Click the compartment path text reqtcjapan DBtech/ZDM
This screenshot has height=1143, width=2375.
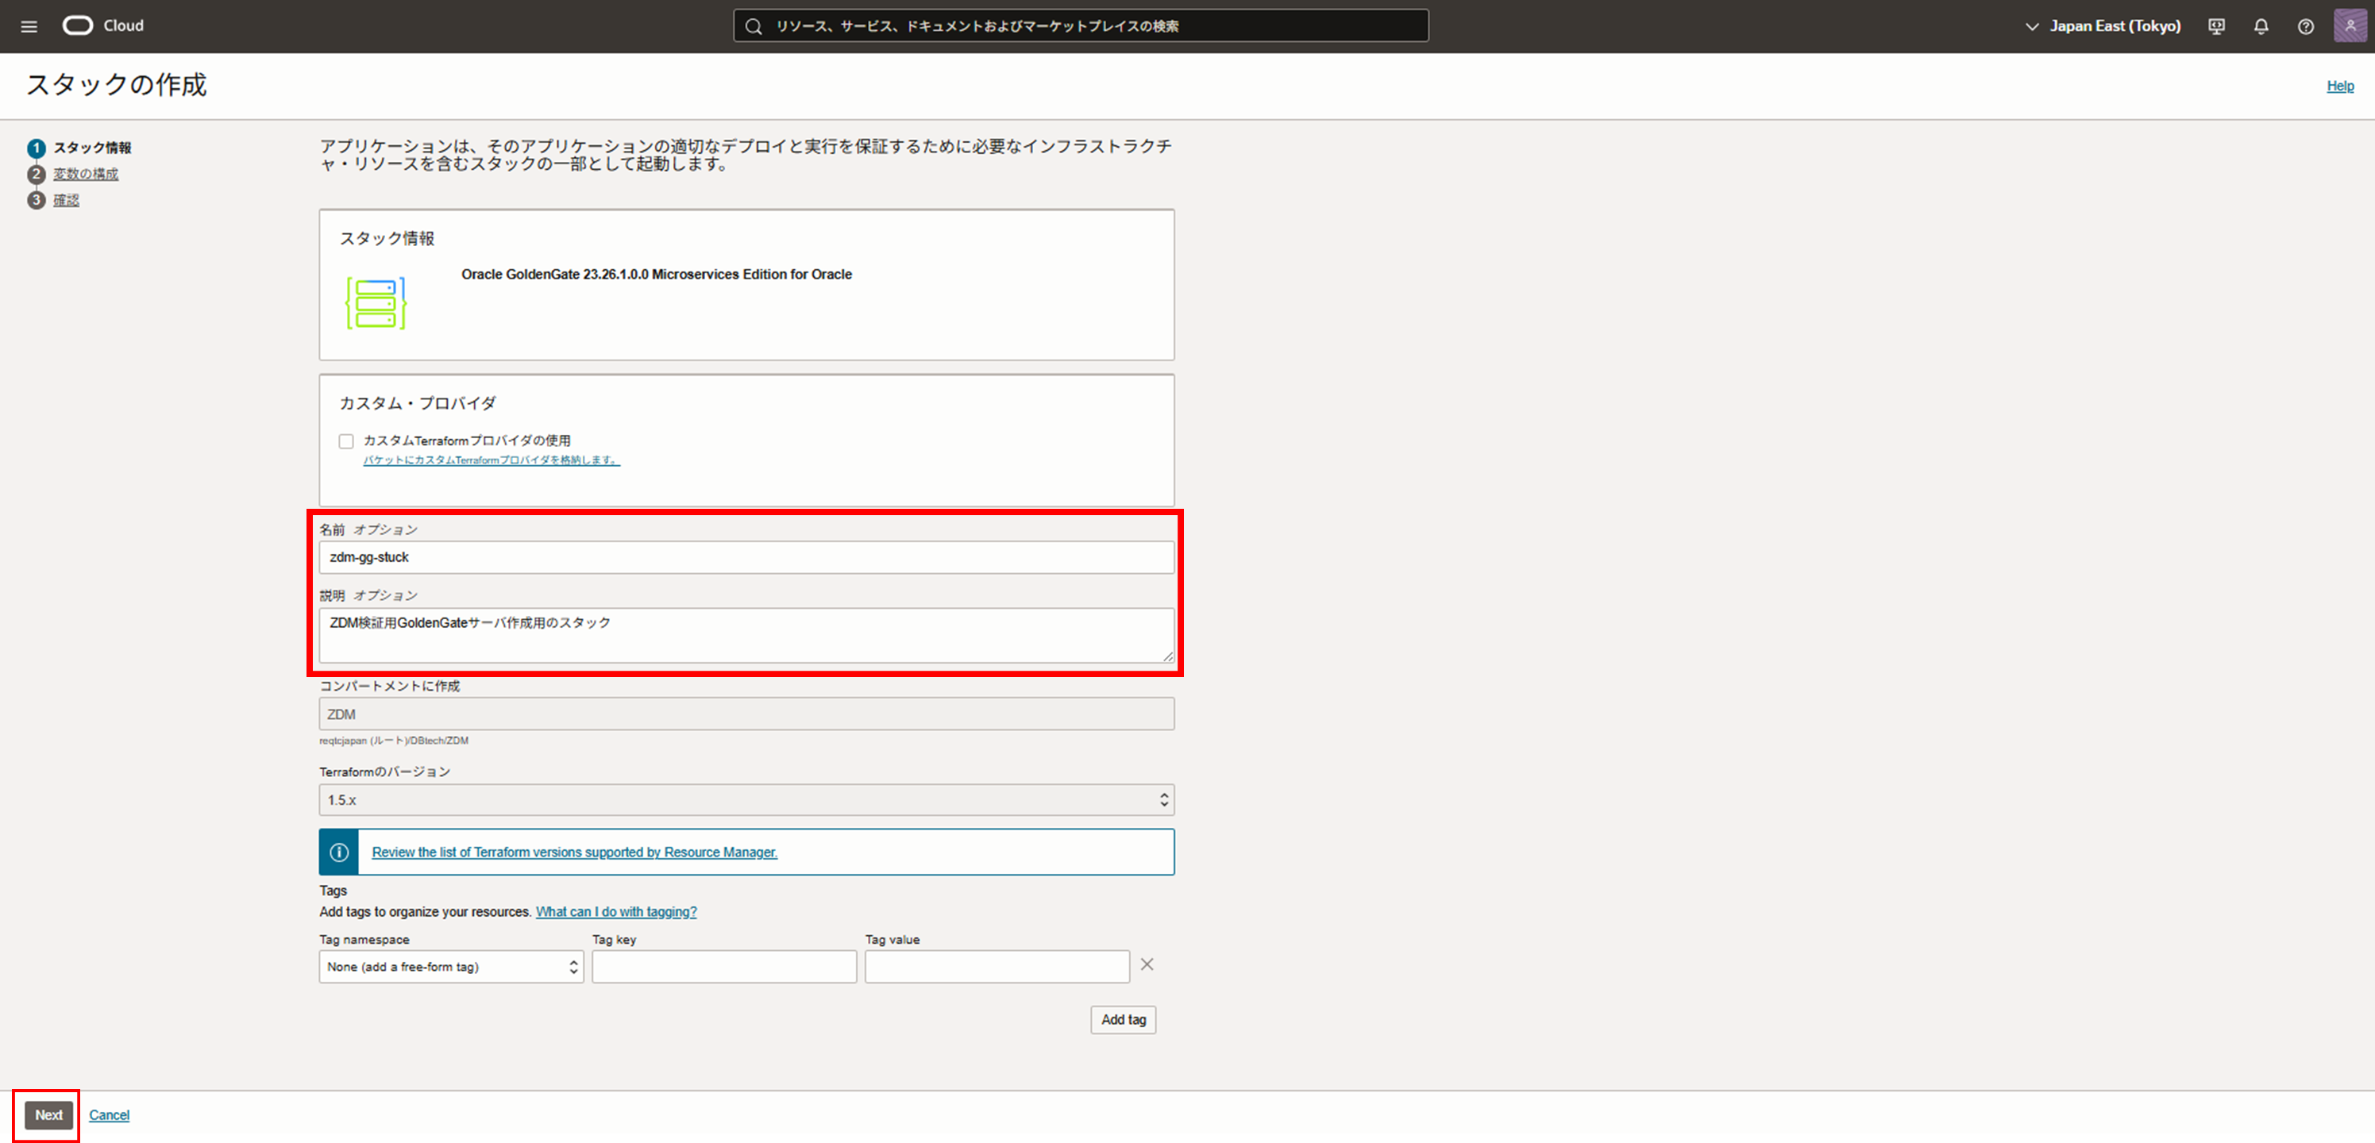coord(394,741)
